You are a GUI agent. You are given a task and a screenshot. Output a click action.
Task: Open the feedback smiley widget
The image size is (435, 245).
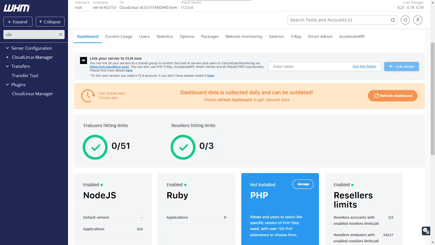(425, 231)
